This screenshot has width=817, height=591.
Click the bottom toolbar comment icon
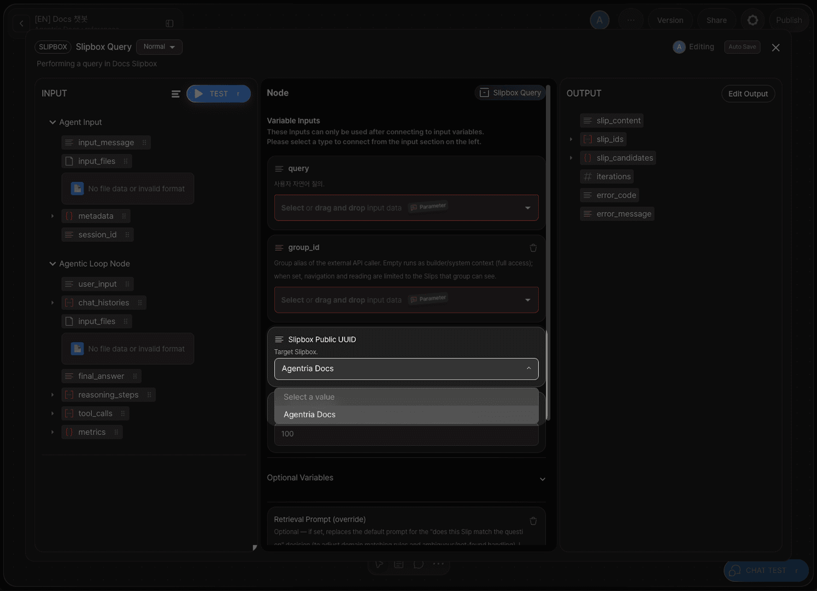pyautogui.click(x=419, y=564)
